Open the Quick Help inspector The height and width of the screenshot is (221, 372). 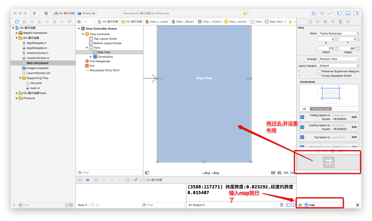point(318,22)
